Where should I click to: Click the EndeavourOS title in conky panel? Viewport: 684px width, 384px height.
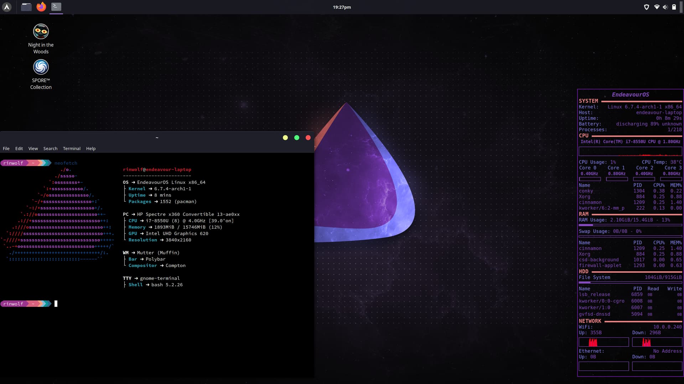tap(630, 95)
